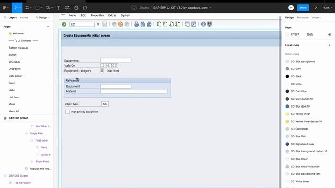Open the Move tool options arrow
This screenshot has width=335, height=188.
pyautogui.click(x=20, y=8)
